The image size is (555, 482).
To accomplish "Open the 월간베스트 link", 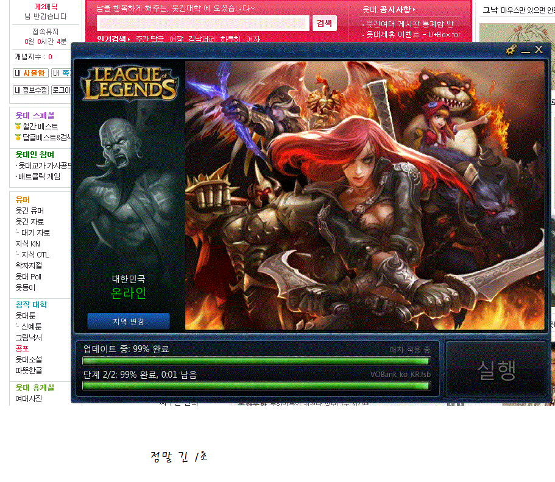I will point(40,126).
